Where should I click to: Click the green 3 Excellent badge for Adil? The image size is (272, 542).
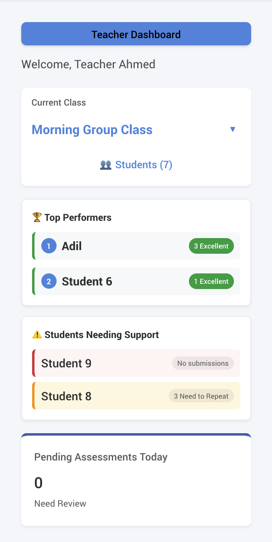(211, 246)
